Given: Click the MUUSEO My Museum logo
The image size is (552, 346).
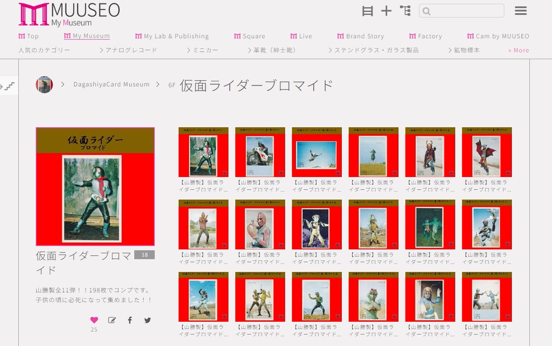Looking at the screenshot, I should click(69, 14).
